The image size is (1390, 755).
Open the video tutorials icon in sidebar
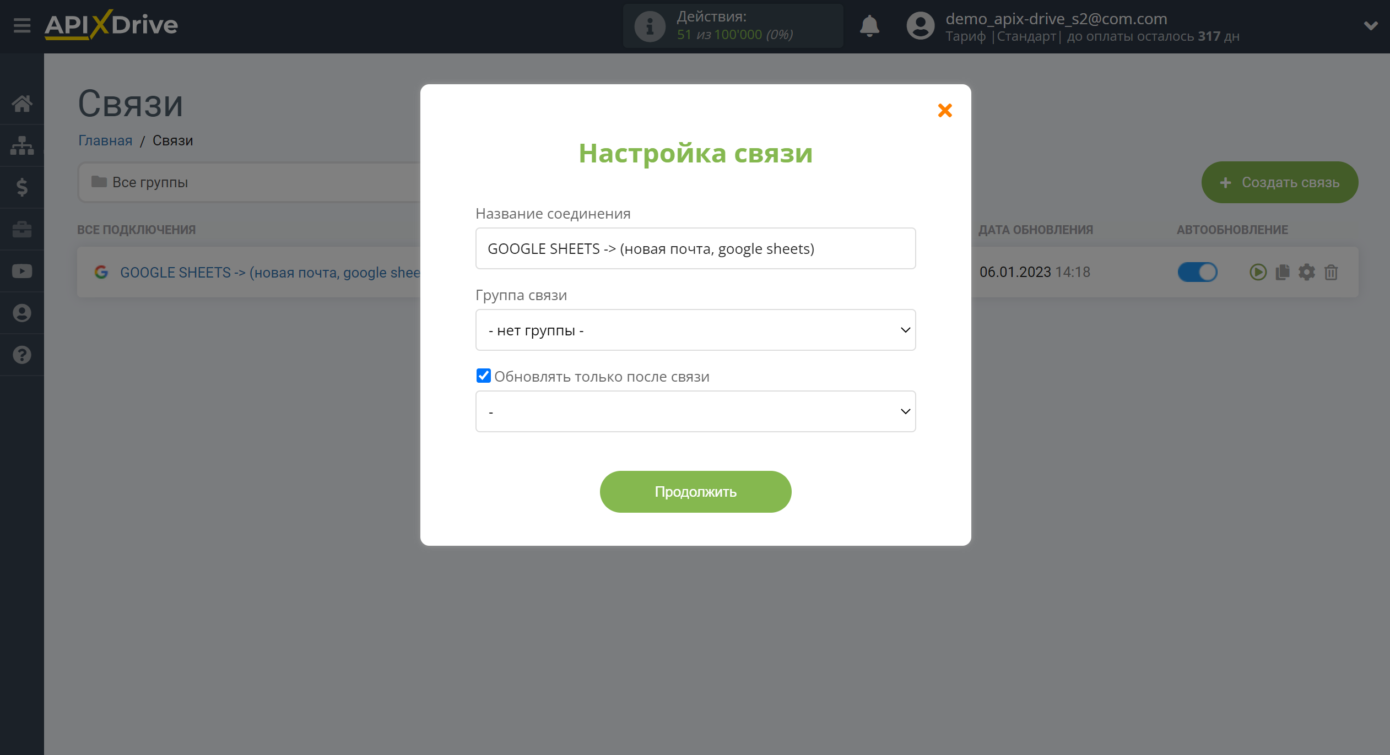click(x=22, y=271)
